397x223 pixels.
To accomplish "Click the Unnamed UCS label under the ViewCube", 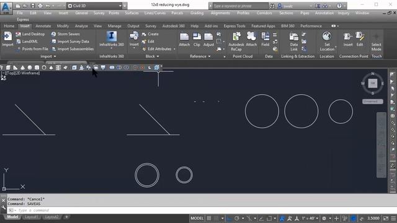I will point(372,102).
